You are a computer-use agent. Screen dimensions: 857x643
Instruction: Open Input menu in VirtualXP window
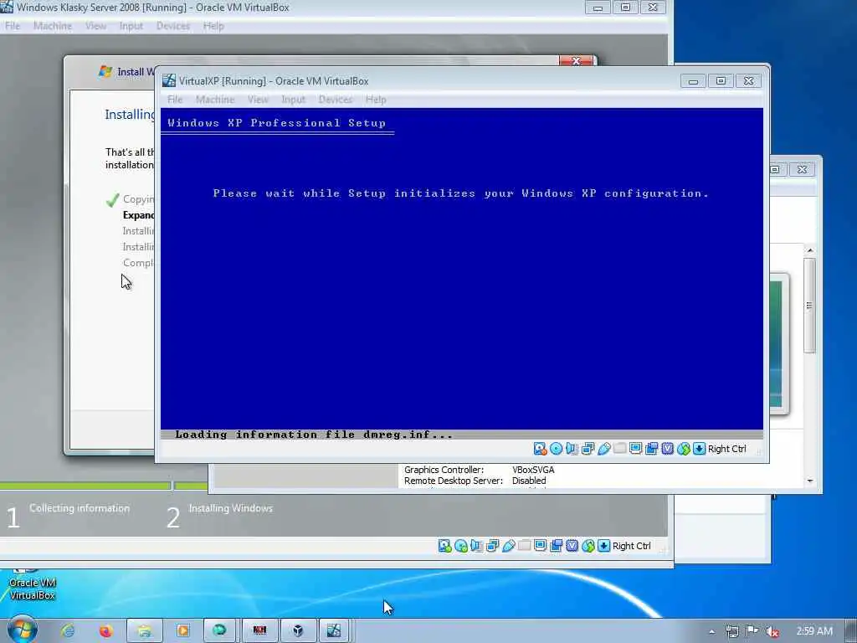tap(293, 100)
